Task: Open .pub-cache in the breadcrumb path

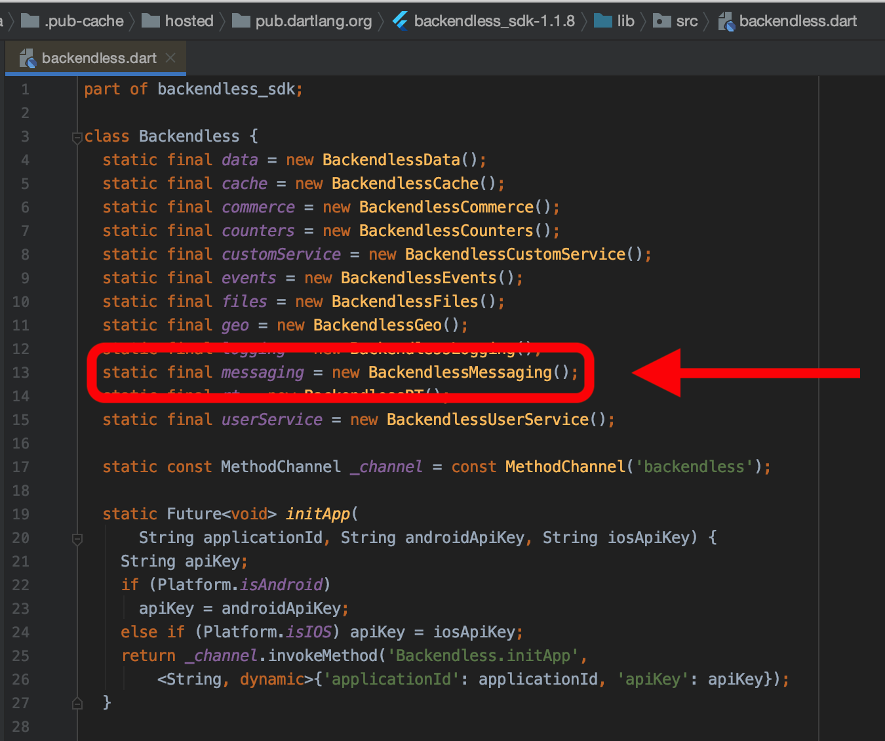Action: (84, 21)
